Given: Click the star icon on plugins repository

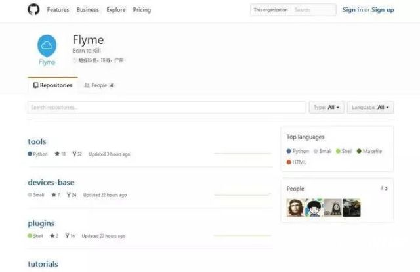Looking at the screenshot, I should point(52,236).
